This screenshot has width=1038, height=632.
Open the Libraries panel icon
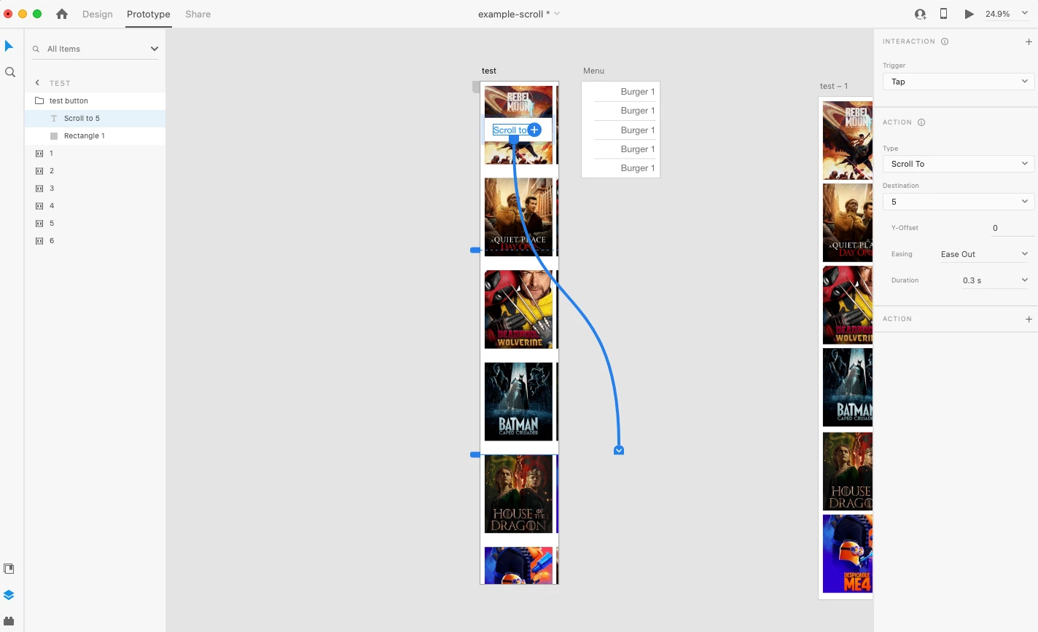(x=9, y=569)
